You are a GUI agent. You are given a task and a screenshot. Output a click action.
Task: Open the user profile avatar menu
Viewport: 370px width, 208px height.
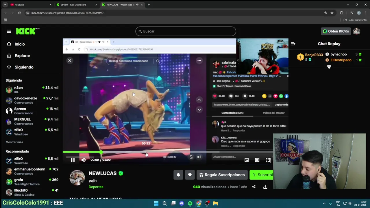[x=356, y=31]
